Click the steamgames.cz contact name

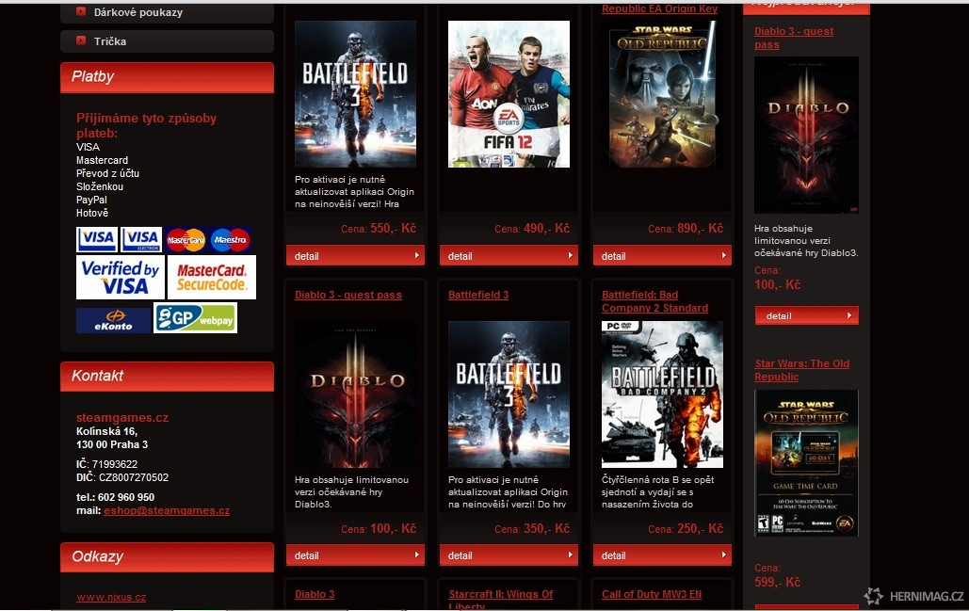pos(122,418)
